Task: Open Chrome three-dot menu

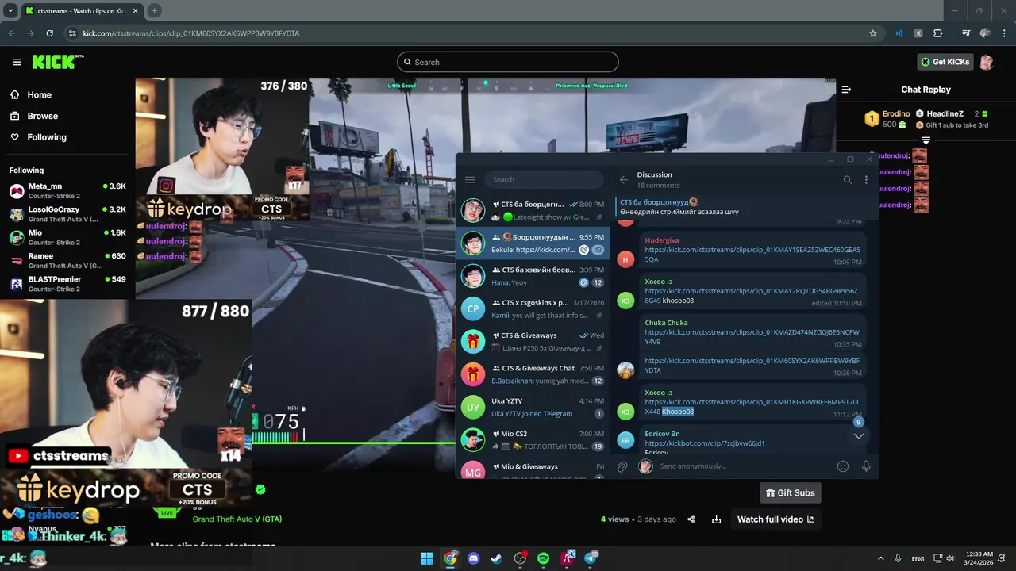Action: 1004,33
